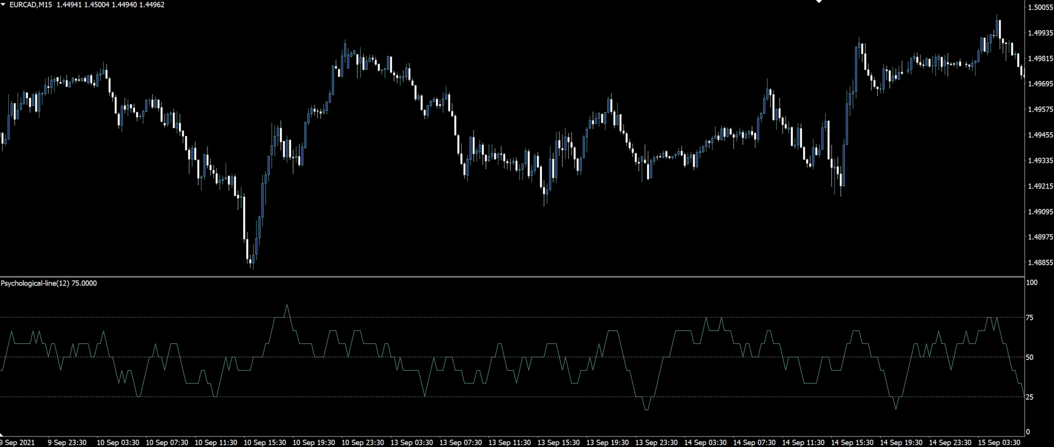Screen dimensions: 1054x447
Task: Click the 9 Sep 23:30 time label
Action: click(x=67, y=442)
